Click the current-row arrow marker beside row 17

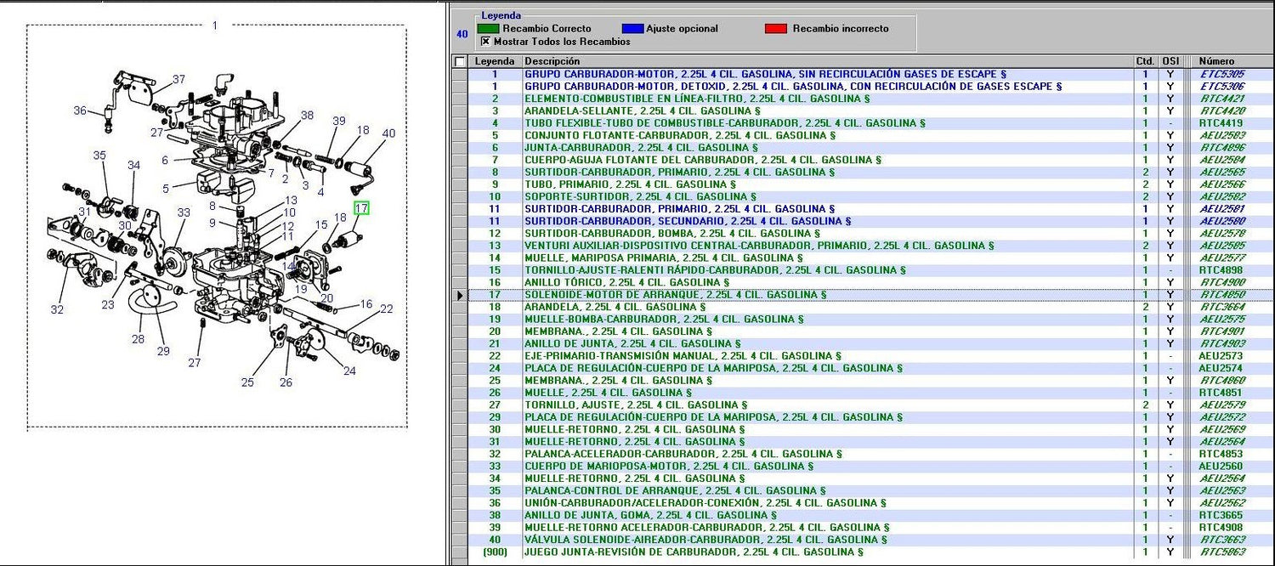tap(460, 295)
